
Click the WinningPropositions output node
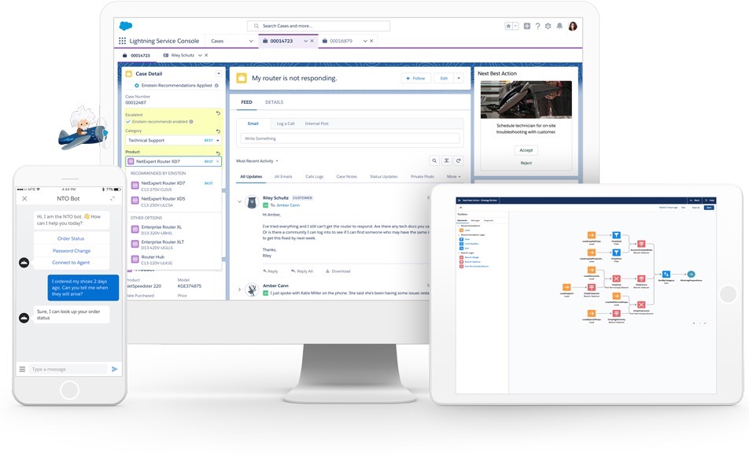coord(691,275)
